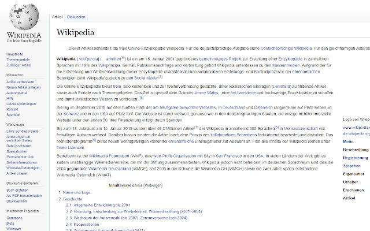Click Wikidata-Datenobjekt

[23, 168]
